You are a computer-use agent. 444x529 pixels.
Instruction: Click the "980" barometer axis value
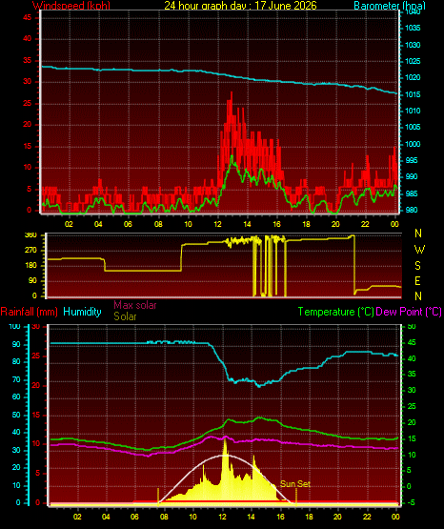click(x=412, y=210)
